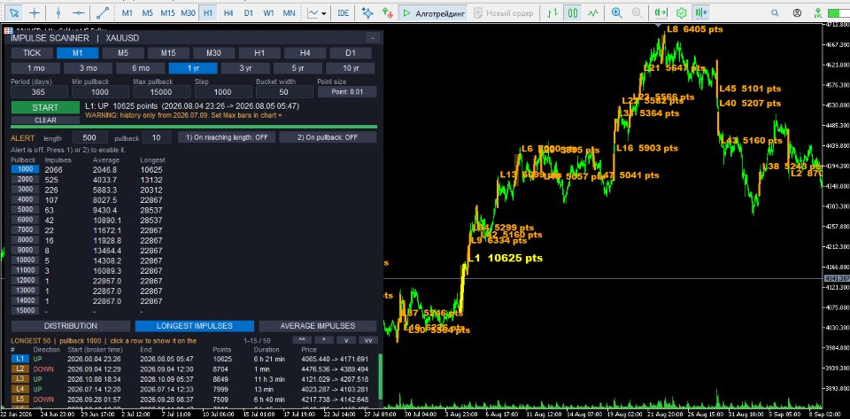Click the CLEAR button

pos(45,120)
